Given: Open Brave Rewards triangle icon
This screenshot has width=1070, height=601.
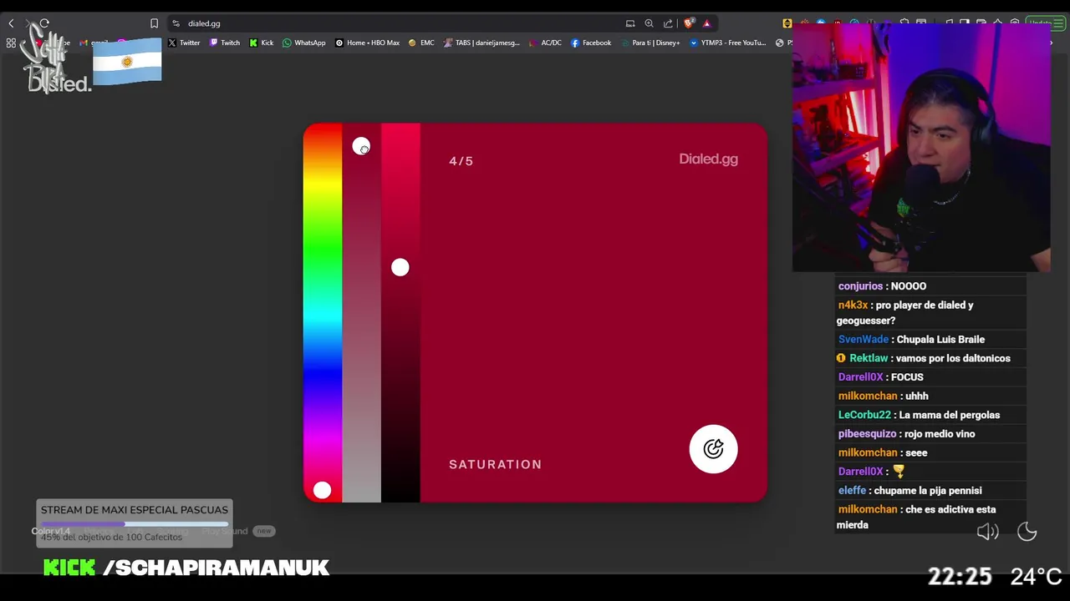Looking at the screenshot, I should (x=706, y=23).
